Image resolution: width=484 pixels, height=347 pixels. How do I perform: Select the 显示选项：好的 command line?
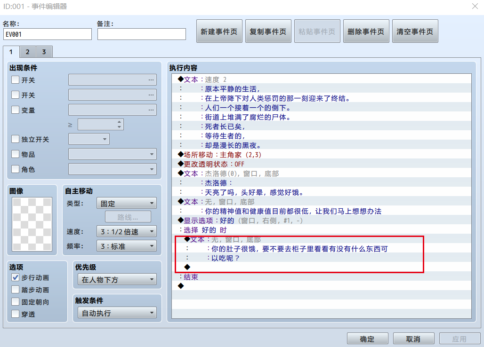tap(321, 221)
